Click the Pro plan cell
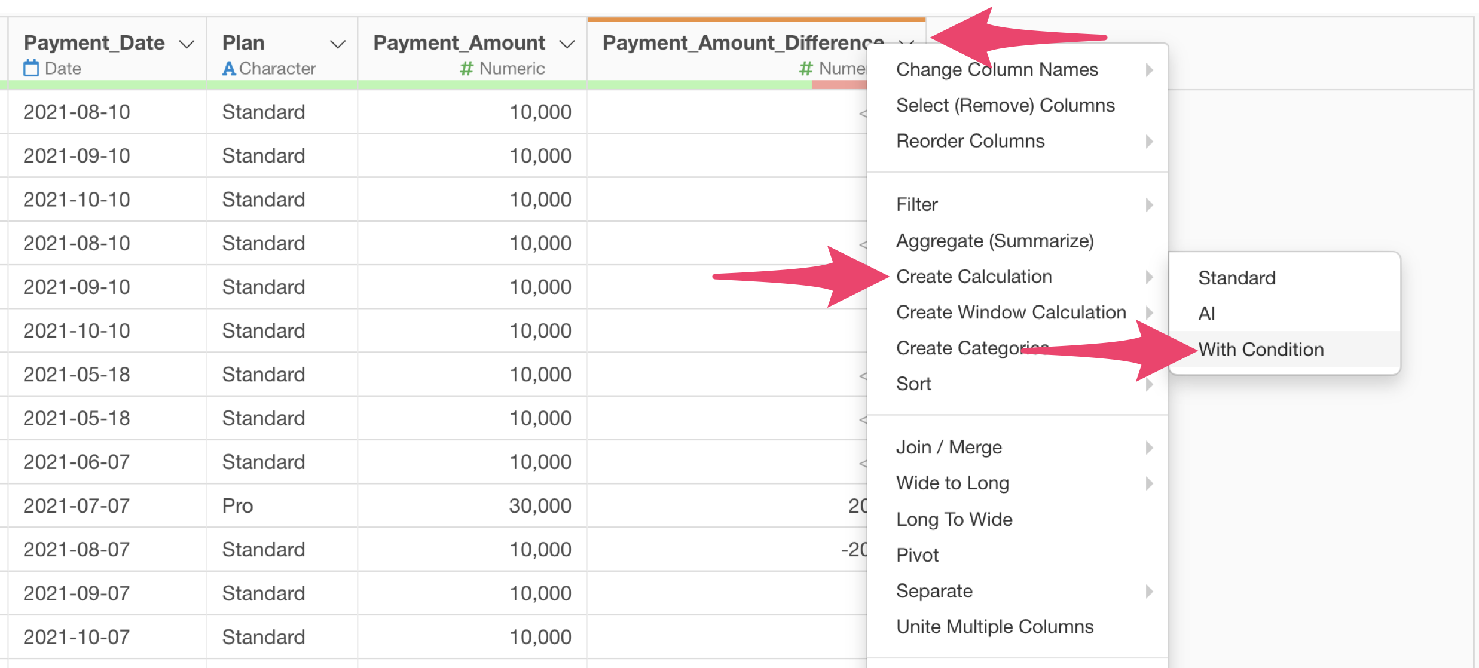The height and width of the screenshot is (668, 1479). pyautogui.click(x=238, y=506)
